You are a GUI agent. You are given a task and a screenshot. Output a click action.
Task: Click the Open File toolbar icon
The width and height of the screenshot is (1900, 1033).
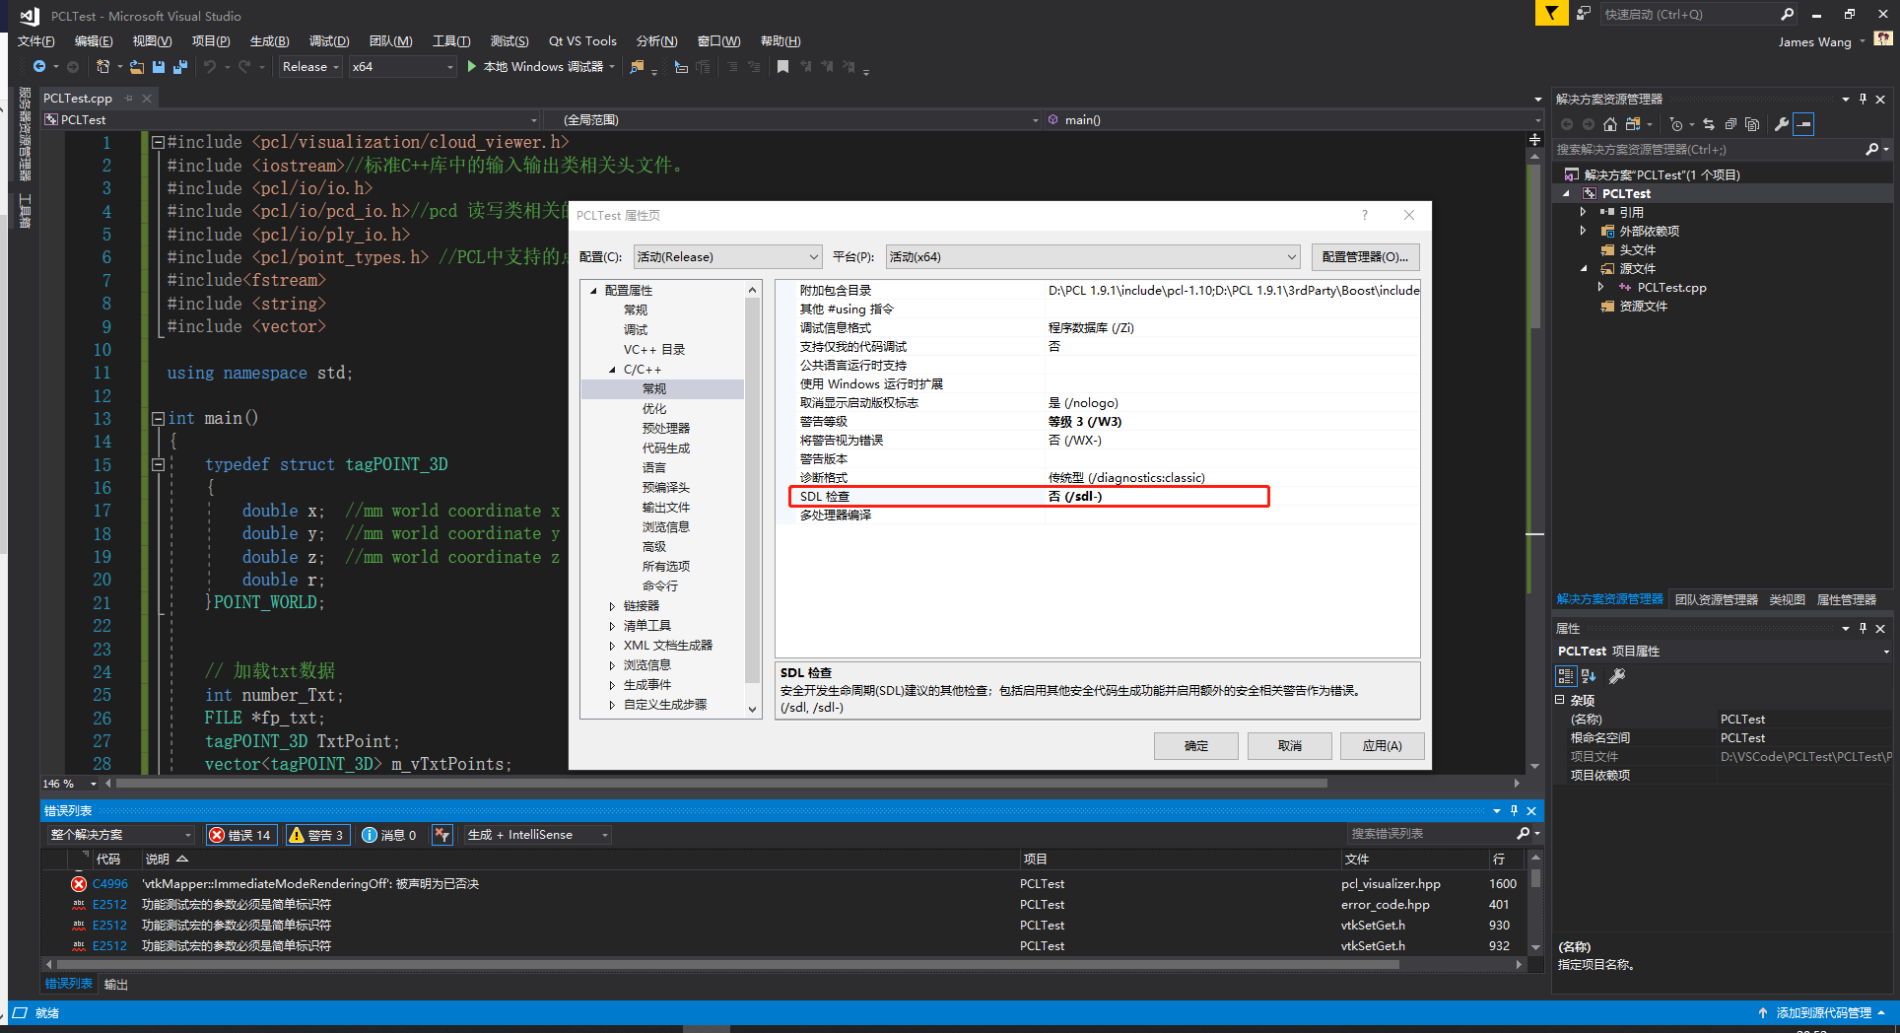tap(137, 67)
